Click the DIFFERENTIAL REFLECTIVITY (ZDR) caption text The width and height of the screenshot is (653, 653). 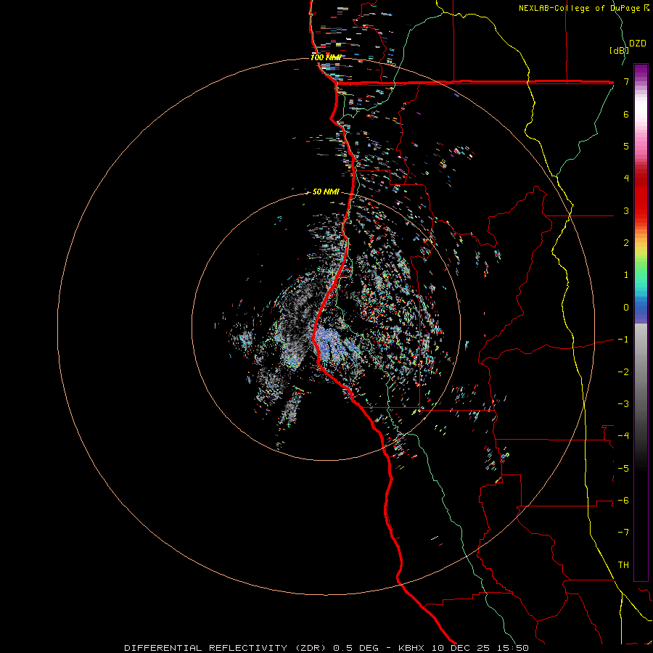(x=227, y=648)
